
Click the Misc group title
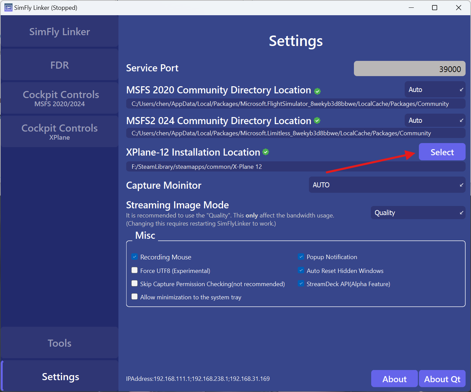coord(145,235)
